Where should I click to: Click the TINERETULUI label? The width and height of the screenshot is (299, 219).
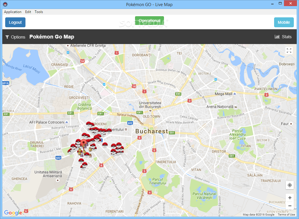165,162
